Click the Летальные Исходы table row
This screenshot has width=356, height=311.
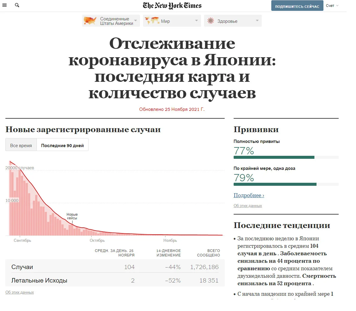point(115,280)
